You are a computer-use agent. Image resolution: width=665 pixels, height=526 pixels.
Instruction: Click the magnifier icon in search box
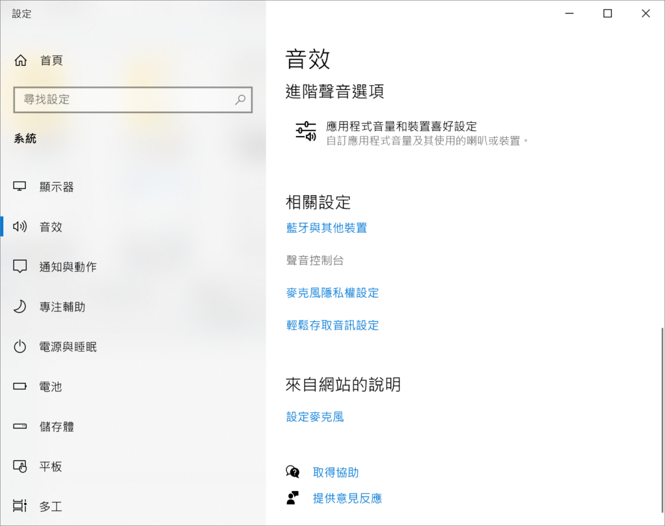pos(240,99)
